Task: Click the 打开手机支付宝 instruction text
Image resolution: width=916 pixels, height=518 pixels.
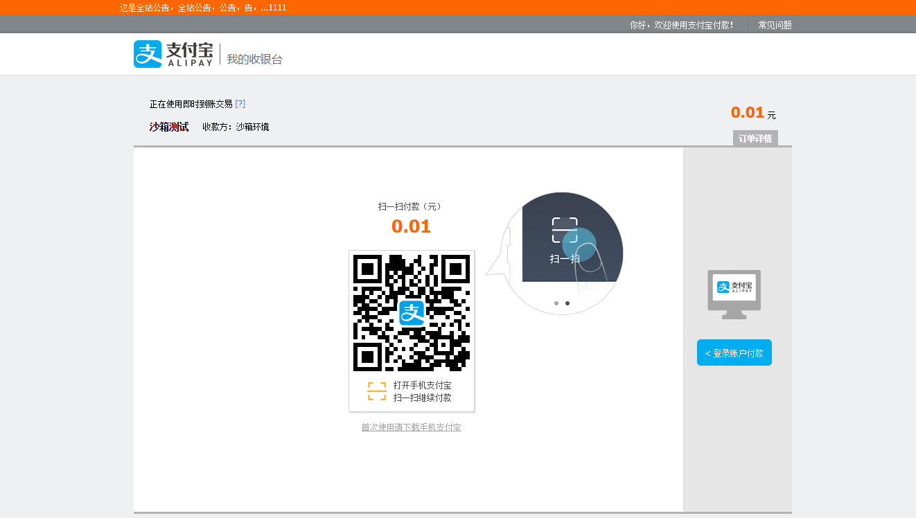Action: click(423, 385)
